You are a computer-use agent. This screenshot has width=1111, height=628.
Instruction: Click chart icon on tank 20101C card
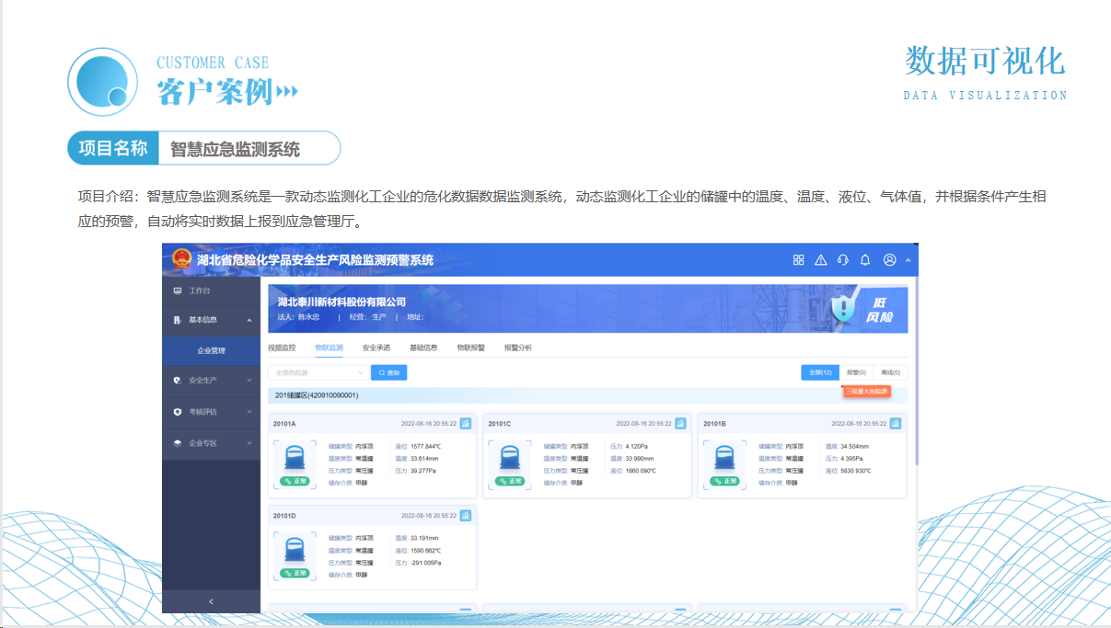[680, 424]
